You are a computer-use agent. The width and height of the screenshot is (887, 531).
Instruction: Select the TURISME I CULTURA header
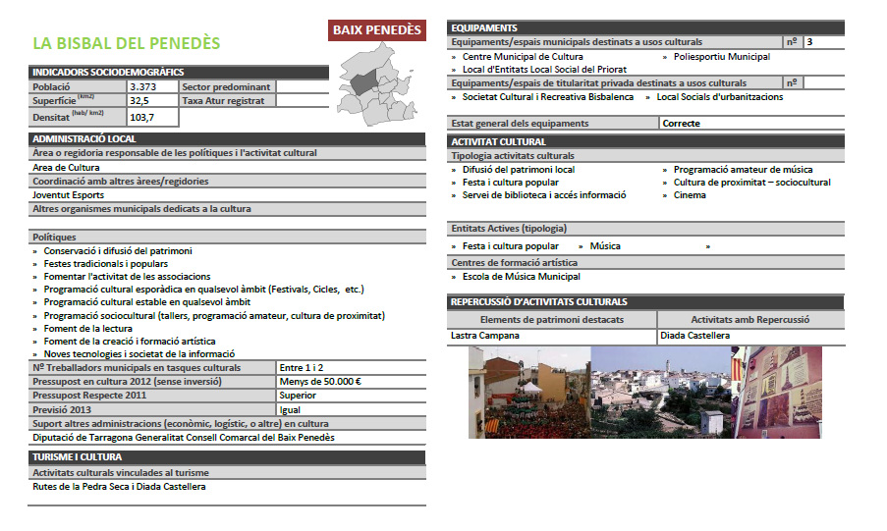[227, 457]
